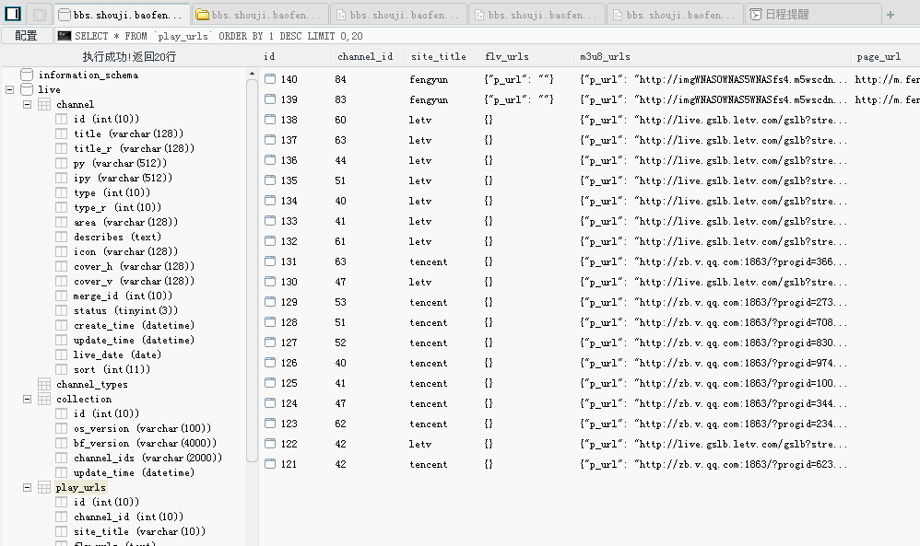The image size is (920, 546).
Task: Select site_title (varchar(10)) column
Action: coord(139,532)
